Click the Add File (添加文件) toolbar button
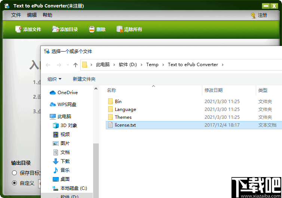This screenshot has width=282, height=198. point(28,29)
